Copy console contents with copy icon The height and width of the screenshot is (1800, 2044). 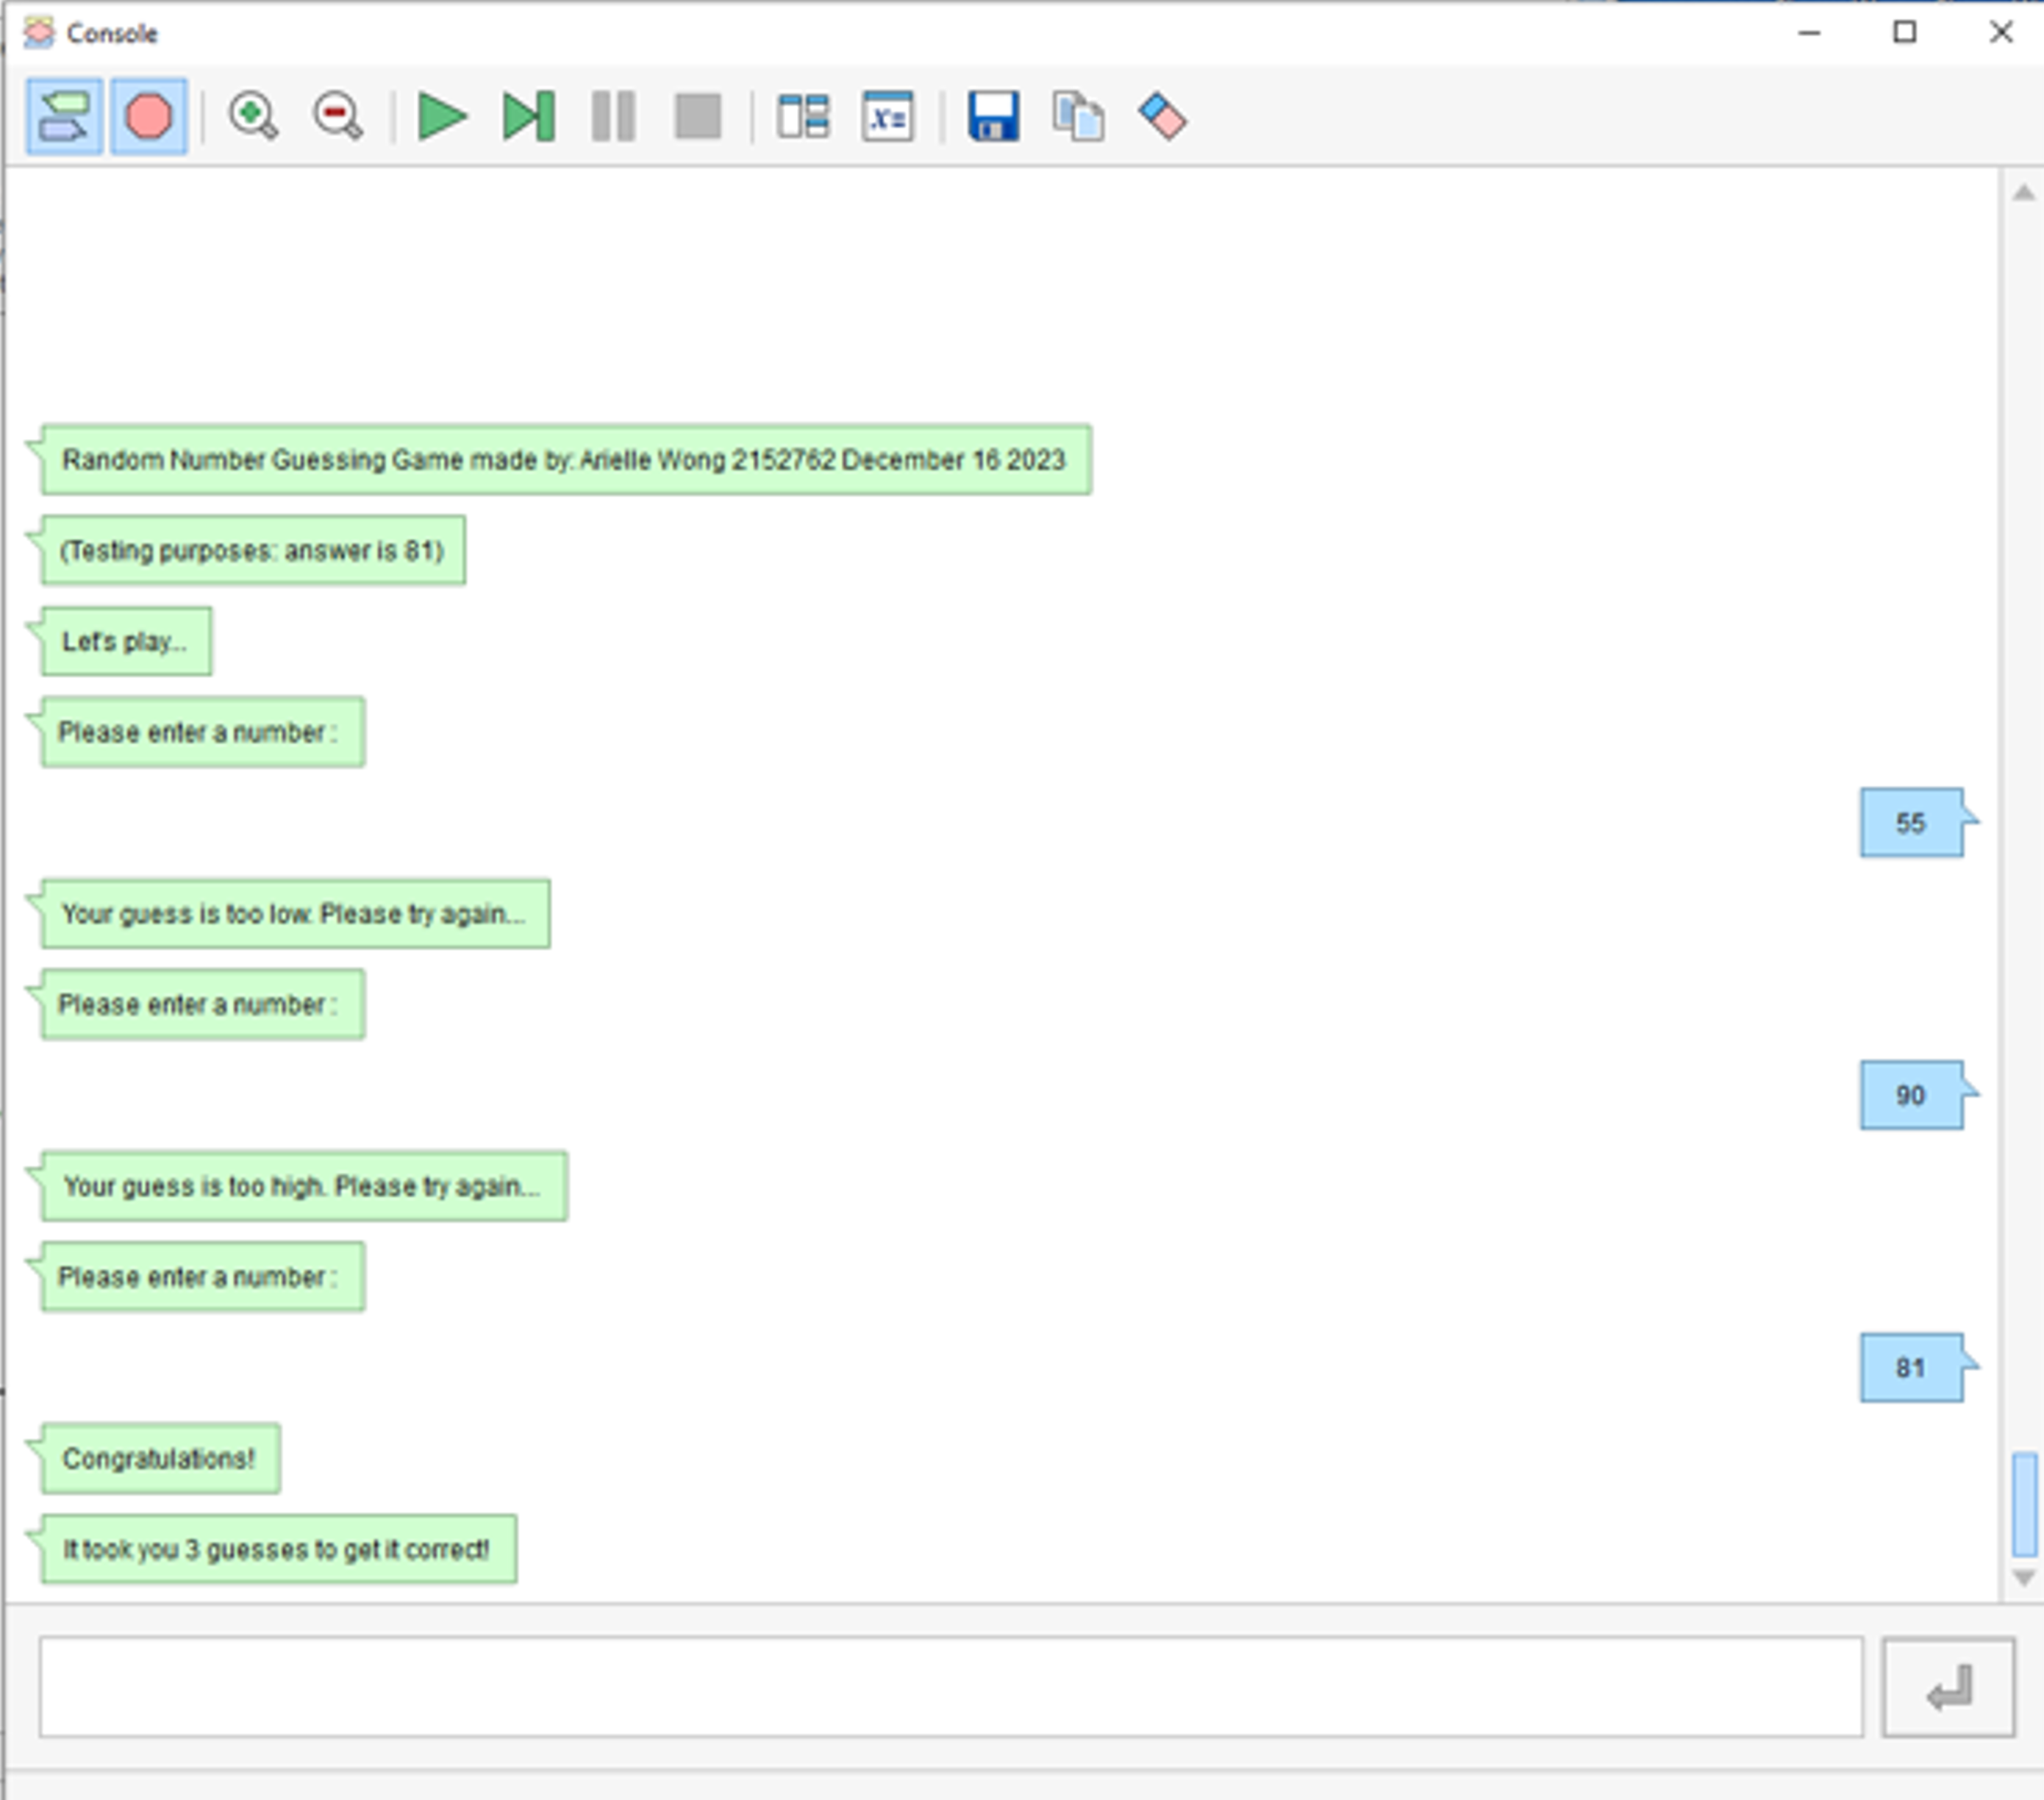tap(1078, 116)
